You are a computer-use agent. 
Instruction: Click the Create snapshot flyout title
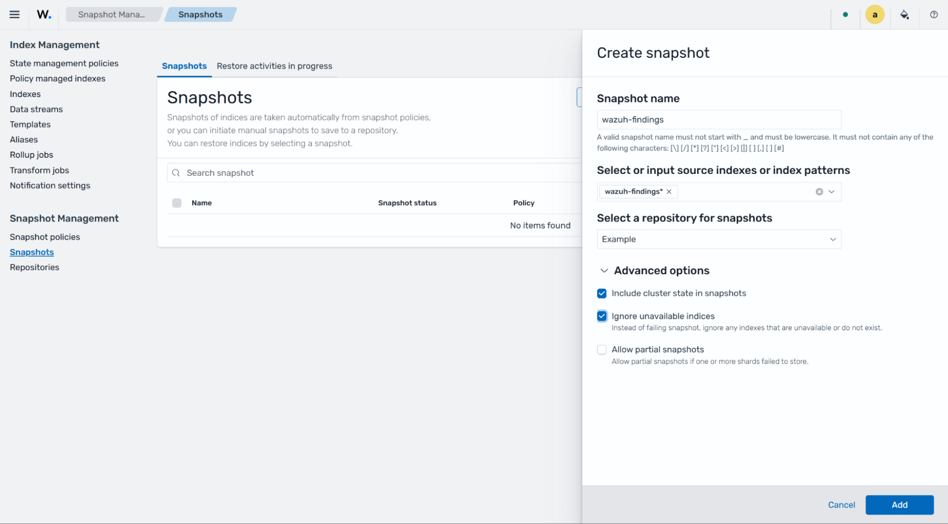(x=653, y=53)
